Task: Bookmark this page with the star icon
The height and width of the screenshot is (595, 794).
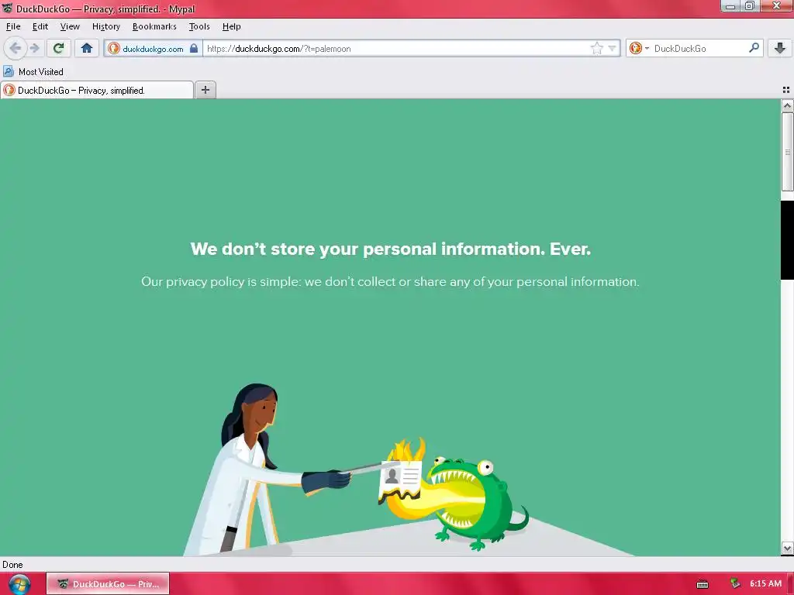Action: click(597, 49)
